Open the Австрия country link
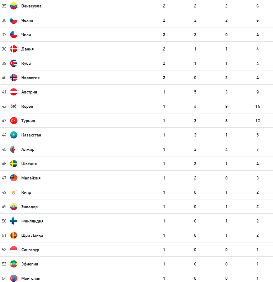Image resolution: width=273 pixels, height=282 pixels. coord(29,92)
